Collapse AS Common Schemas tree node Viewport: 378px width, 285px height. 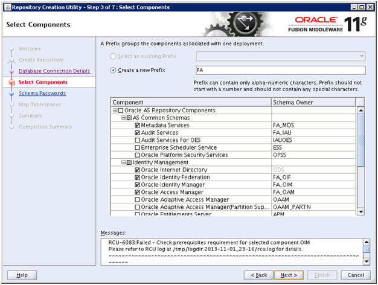pos(124,118)
